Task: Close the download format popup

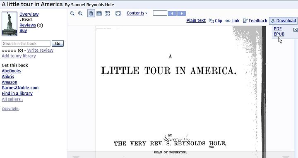Action: click(x=296, y=29)
